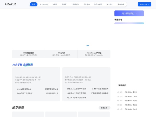
Task: Open the 全场景AI技术与工具资源 link
Action: pyautogui.click(x=76, y=93)
